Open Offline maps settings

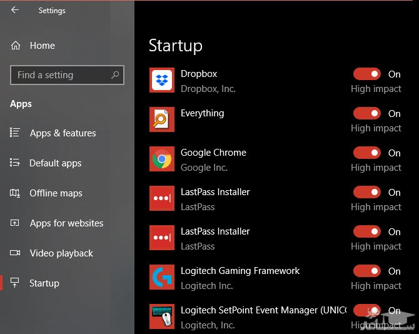click(x=56, y=193)
